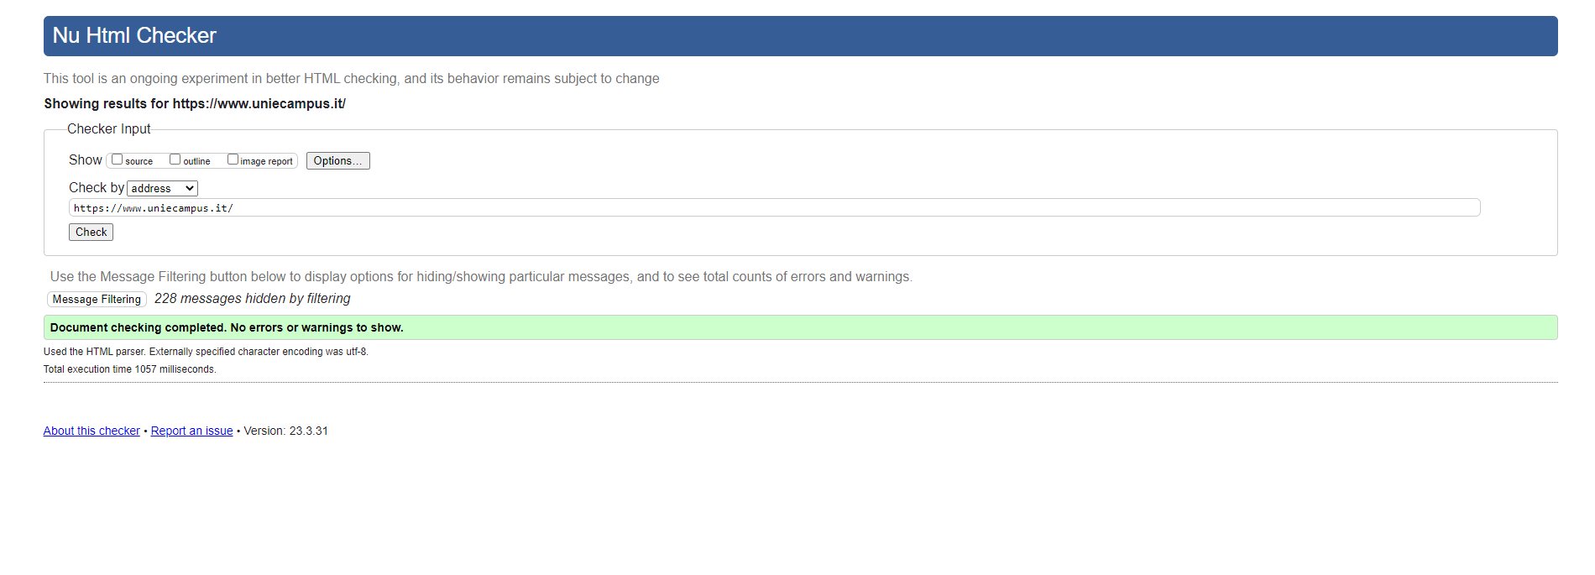Screen dimensions: 1595x575
Task: Click '228 messages hidden by filtering' text
Action: click(253, 299)
